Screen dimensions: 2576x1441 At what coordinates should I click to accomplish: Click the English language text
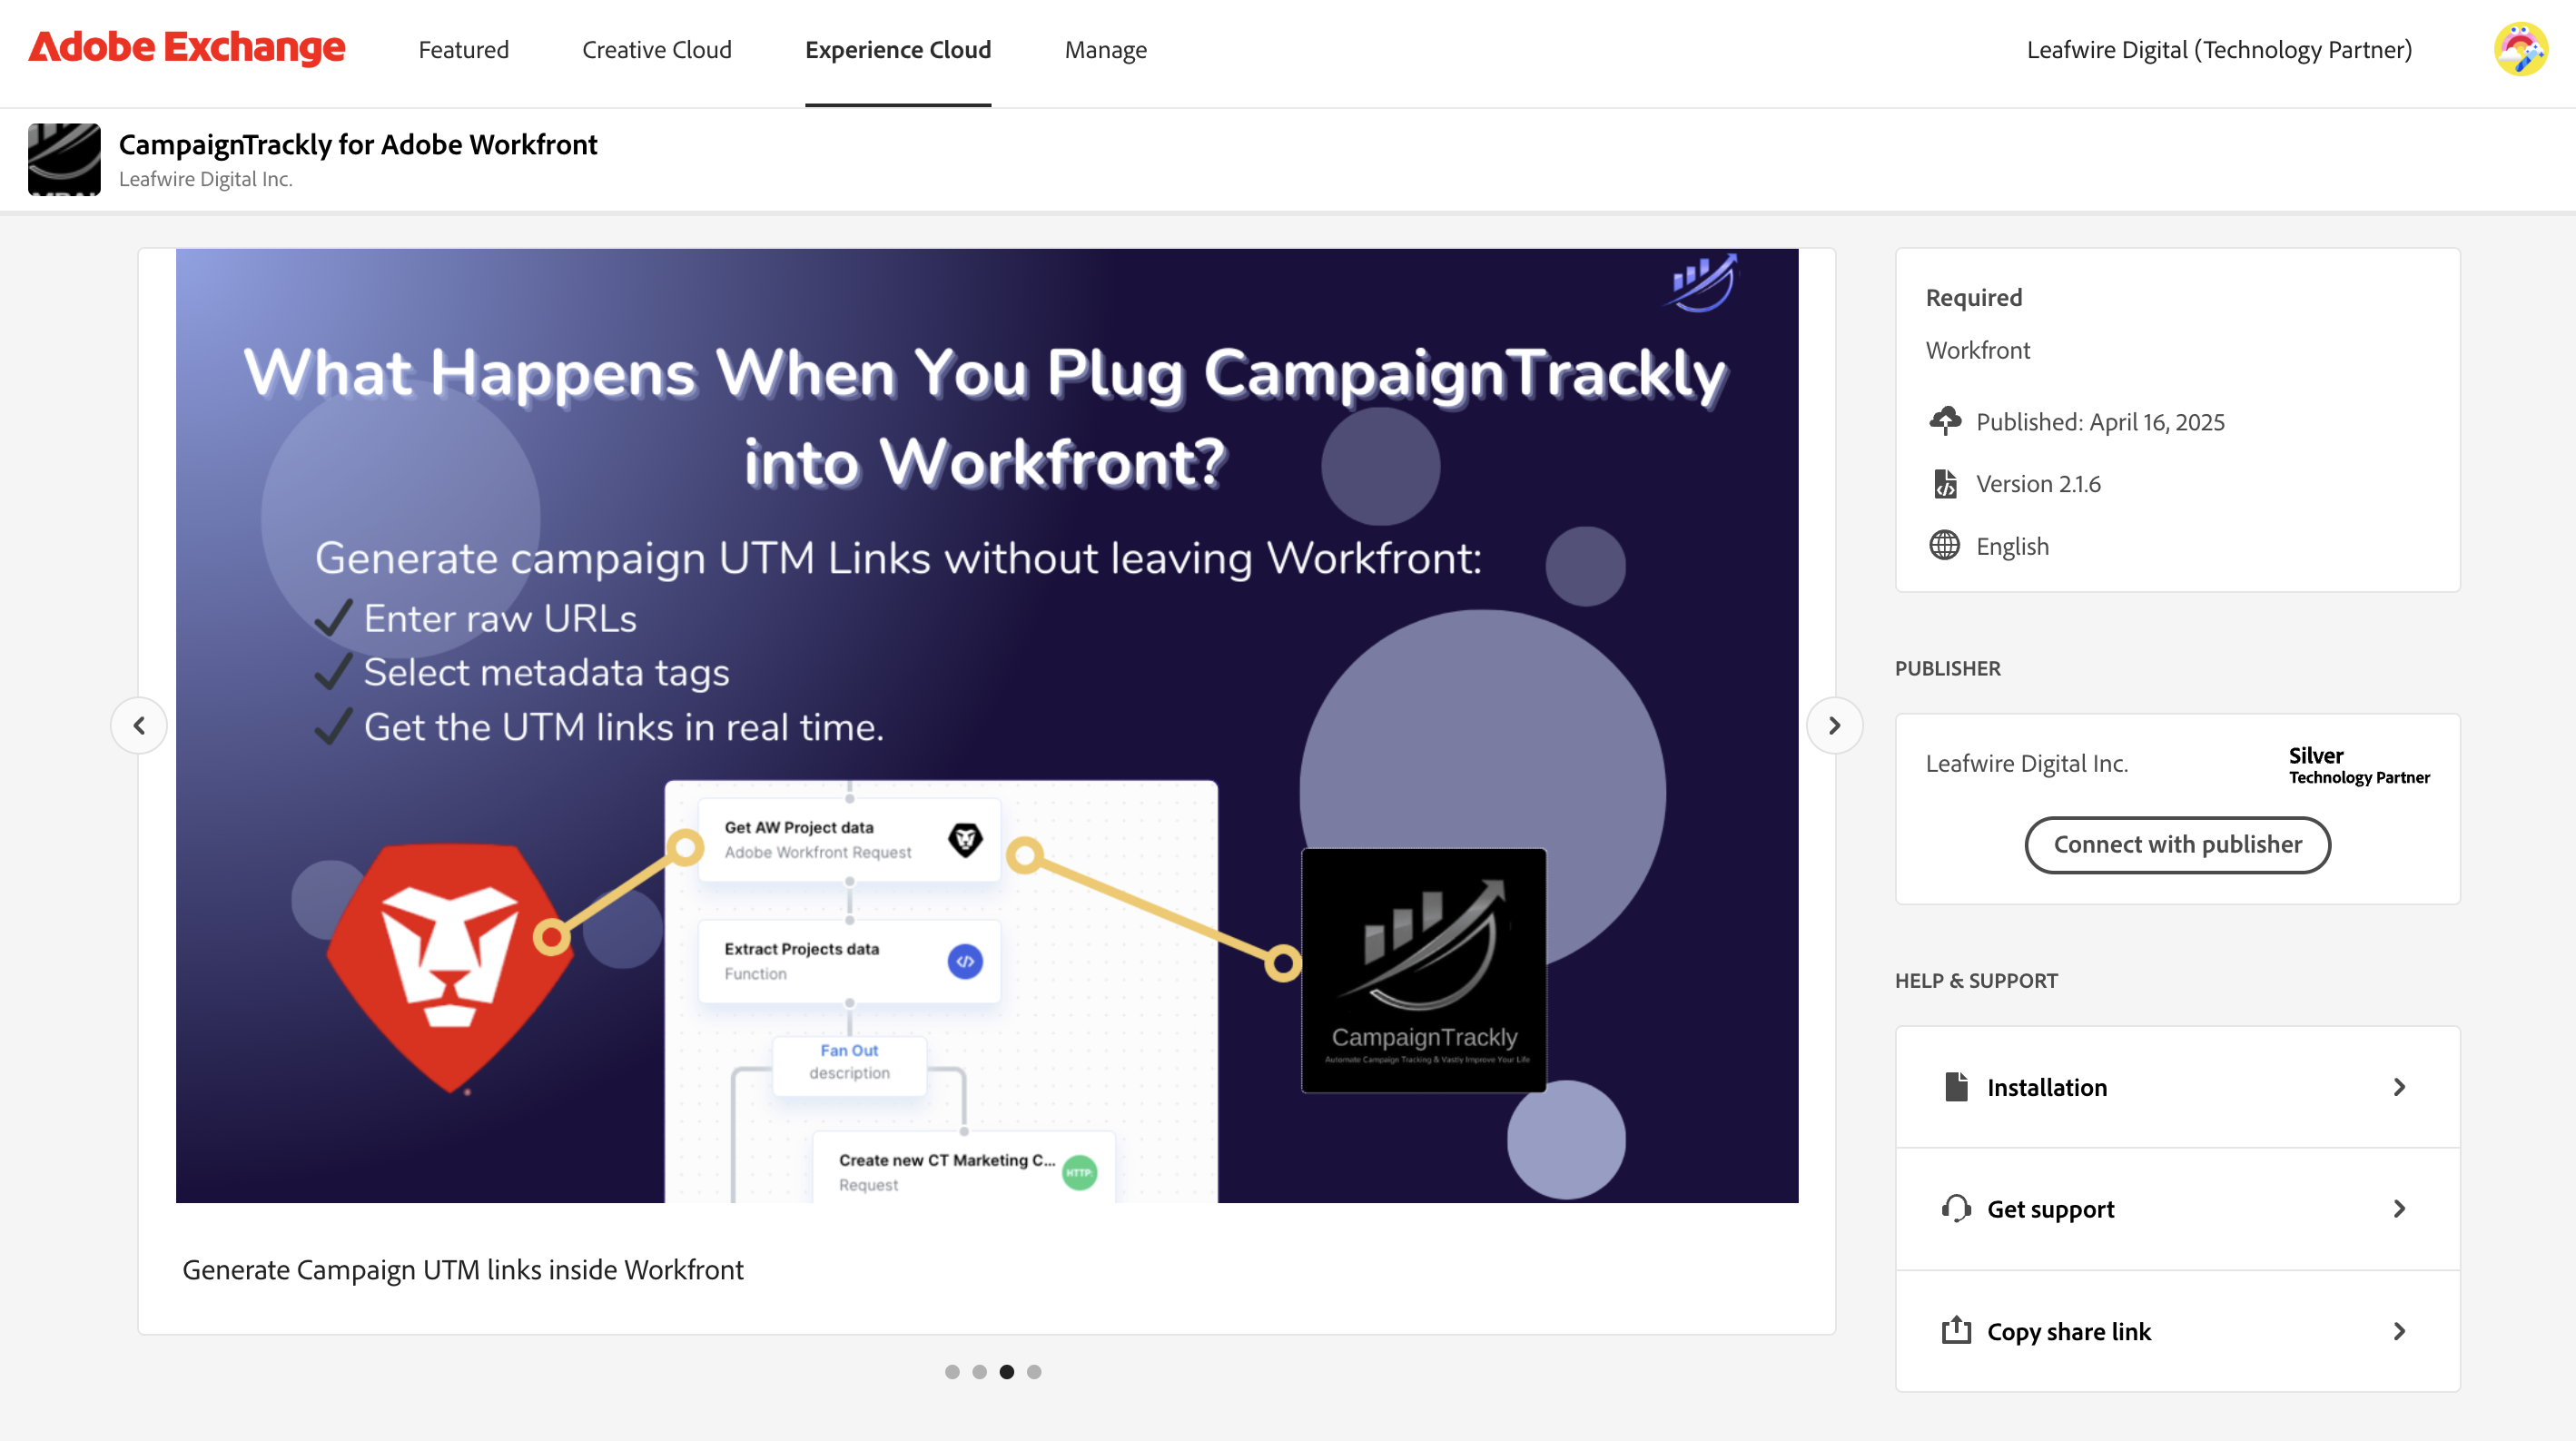pos(2012,546)
